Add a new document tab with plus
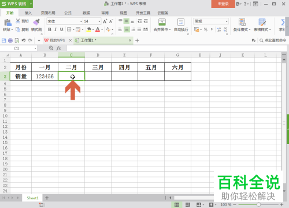This screenshot has height=208, width=289. coord(137,40)
